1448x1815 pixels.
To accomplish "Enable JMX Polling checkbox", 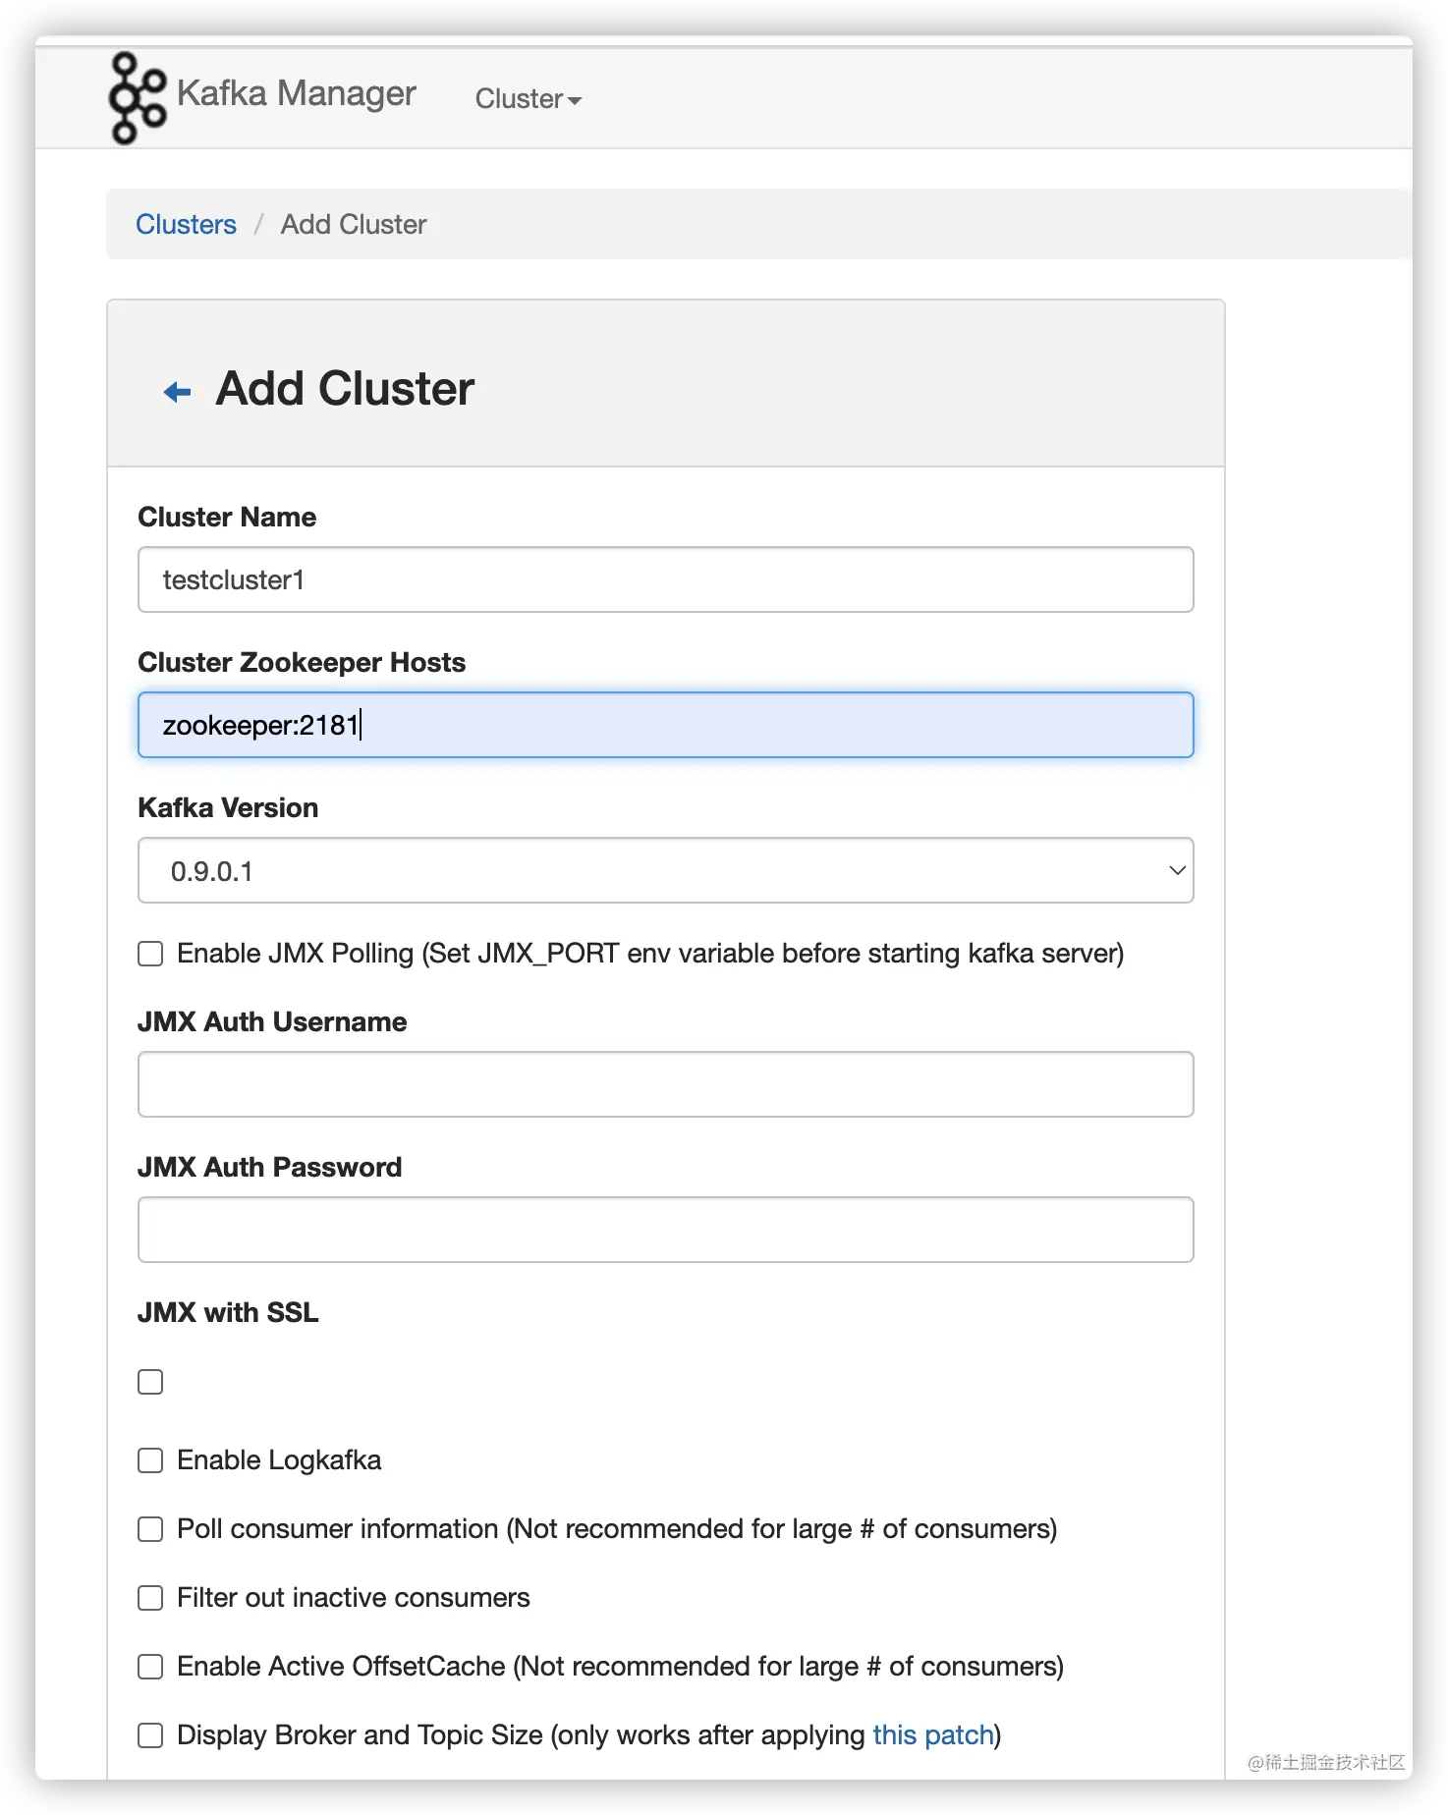I will coord(150,954).
